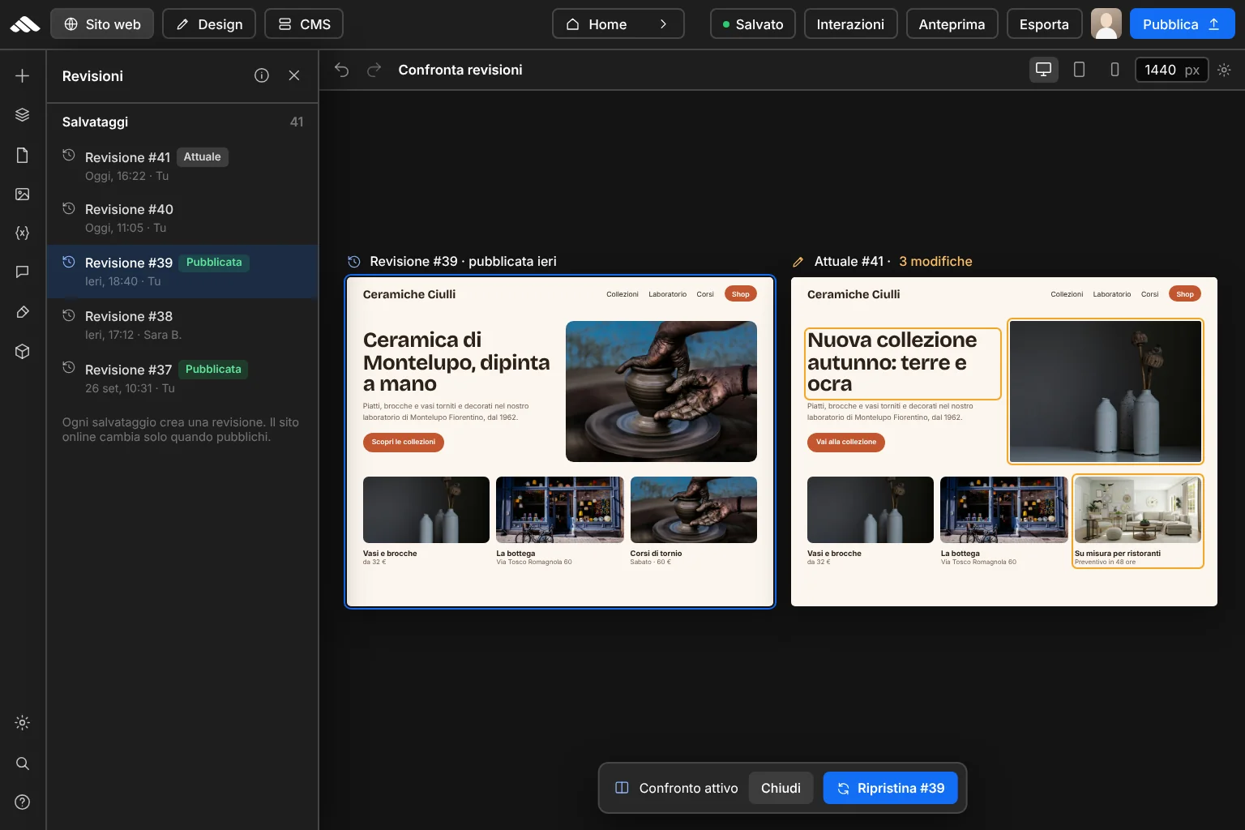The image size is (1245, 830).
Task: Click the Attuale #41 preview thumbnail
Action: pos(1004,442)
